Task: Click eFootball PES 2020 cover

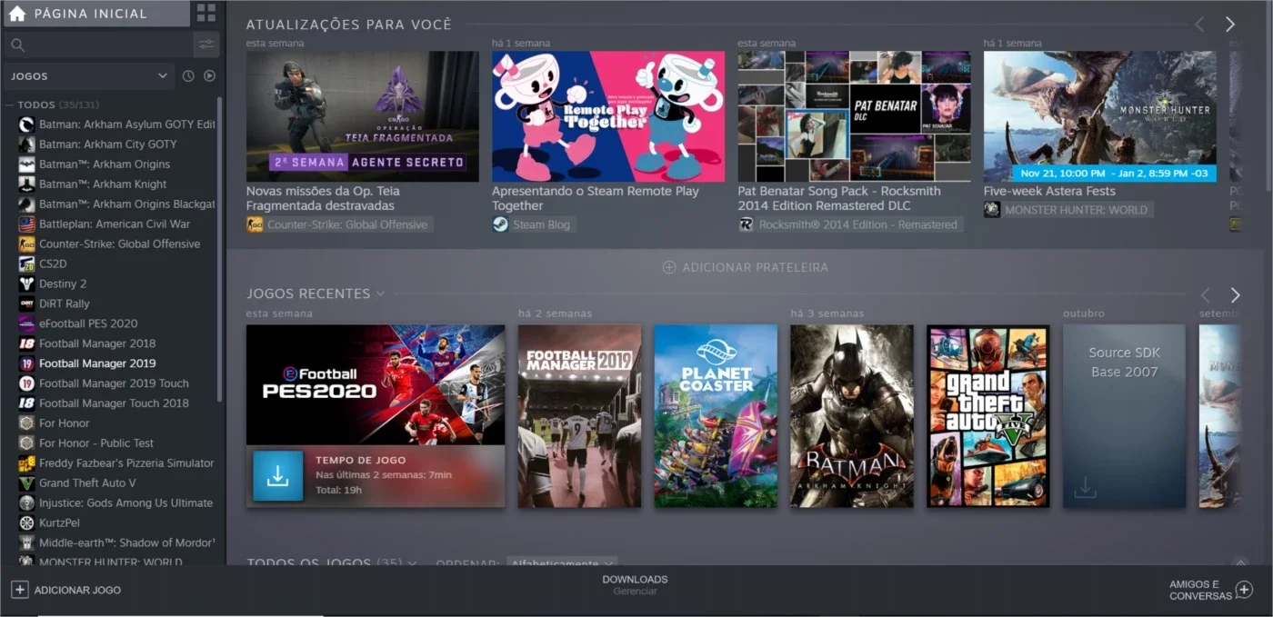Action: (x=376, y=384)
